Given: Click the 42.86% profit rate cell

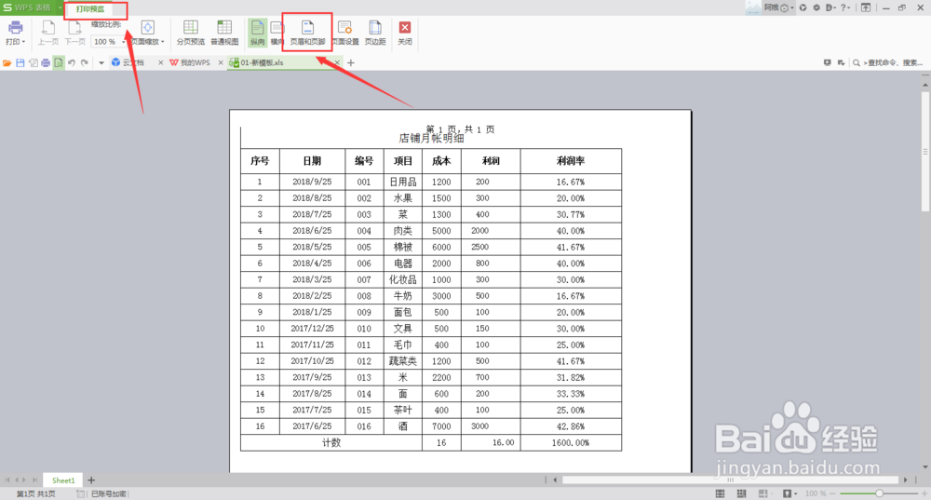Looking at the screenshot, I should [571, 426].
